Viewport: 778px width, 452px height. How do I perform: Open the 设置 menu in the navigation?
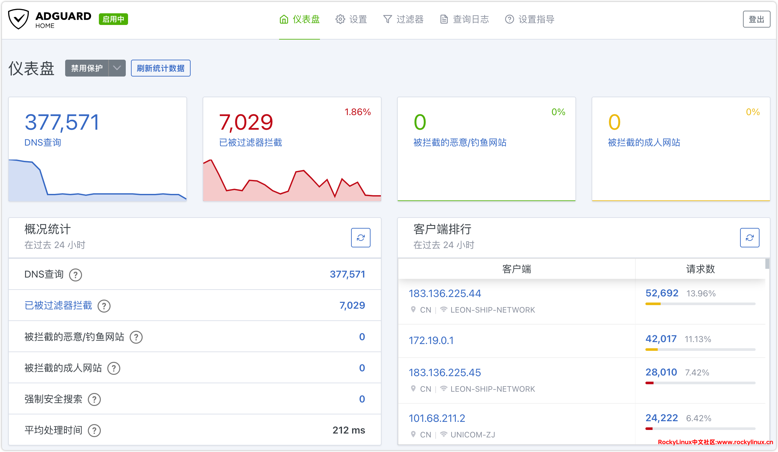(351, 19)
